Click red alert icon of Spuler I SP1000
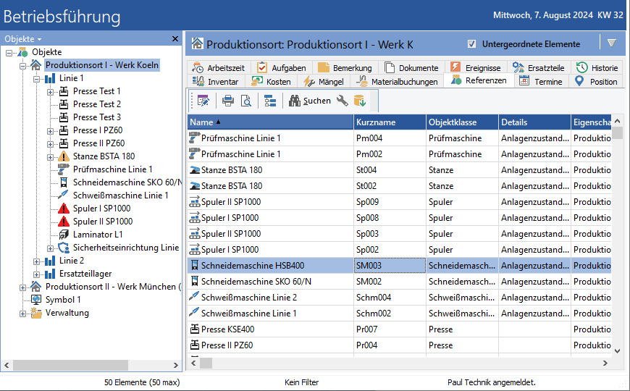Screen dimensions: 630x391 click(64, 209)
